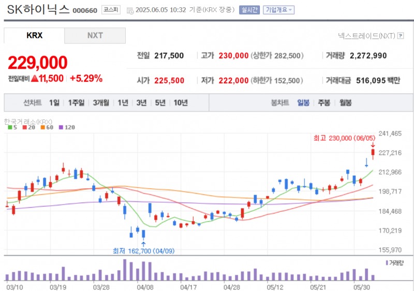Click the 241,465 price axis label
Screen dimensions: 414x291
coord(390,133)
